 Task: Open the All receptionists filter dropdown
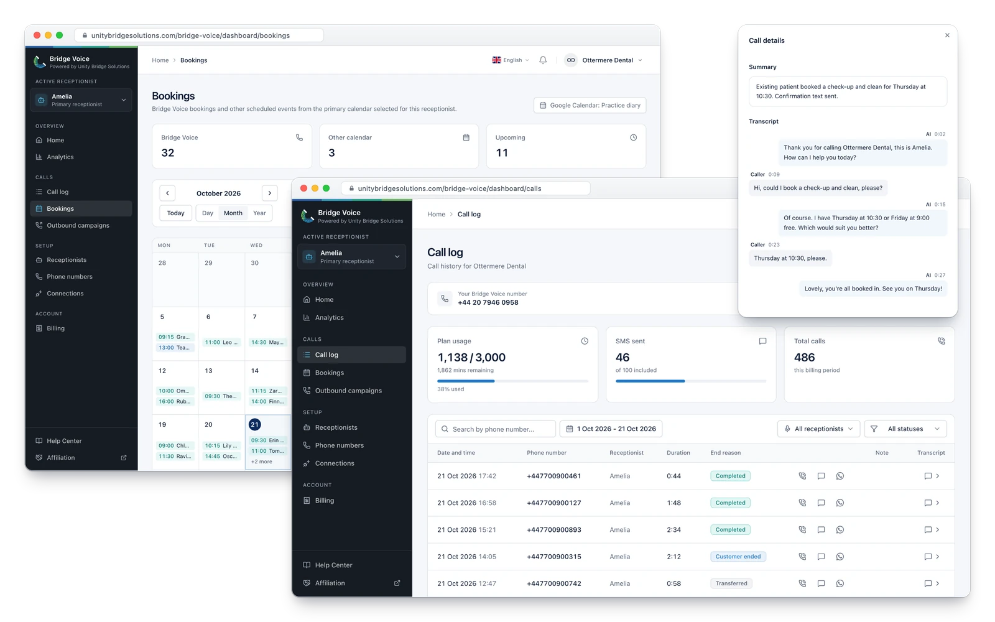[x=819, y=429]
